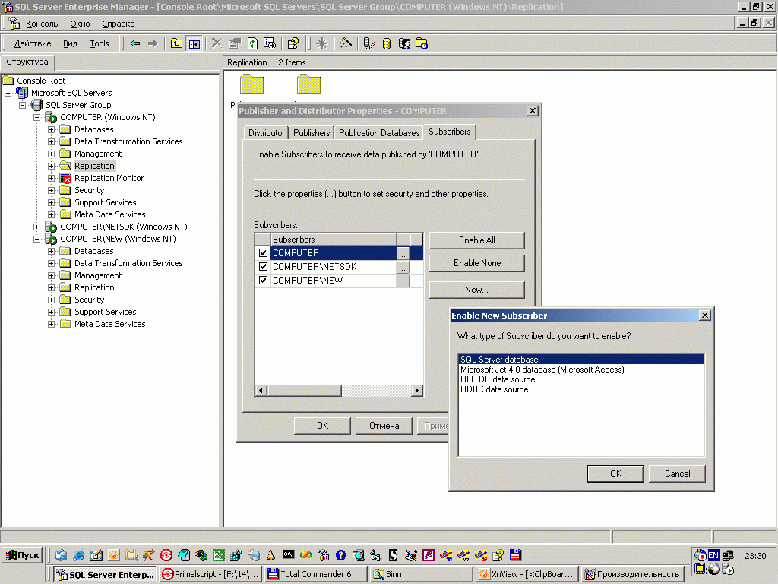The image size is (778, 584).
Task: Click OK in Publisher and Distributor Properties
Action: point(322,426)
